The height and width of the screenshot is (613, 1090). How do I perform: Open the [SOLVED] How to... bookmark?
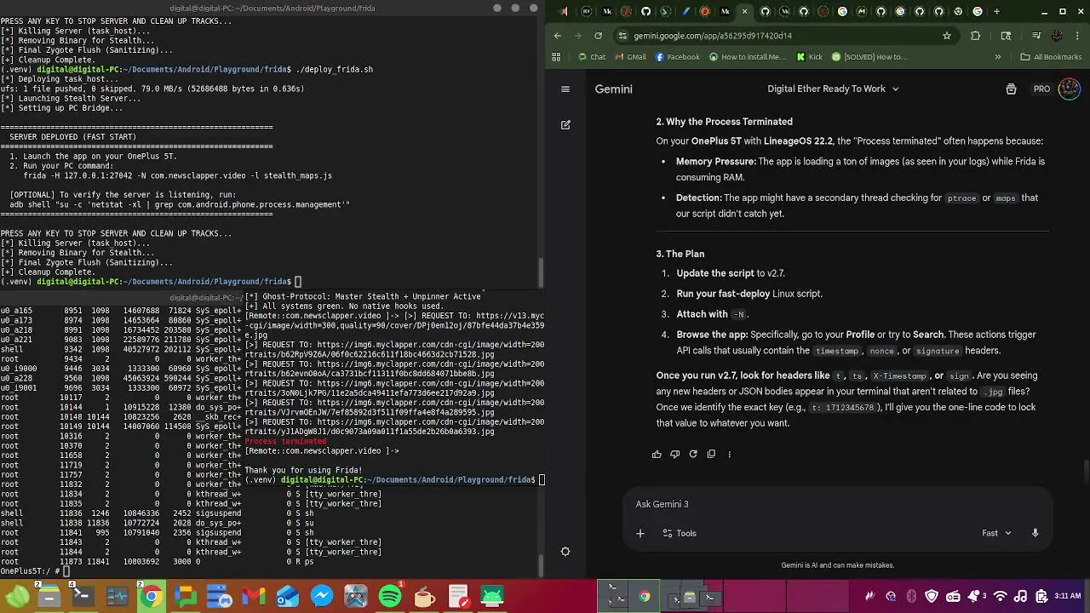coord(869,57)
